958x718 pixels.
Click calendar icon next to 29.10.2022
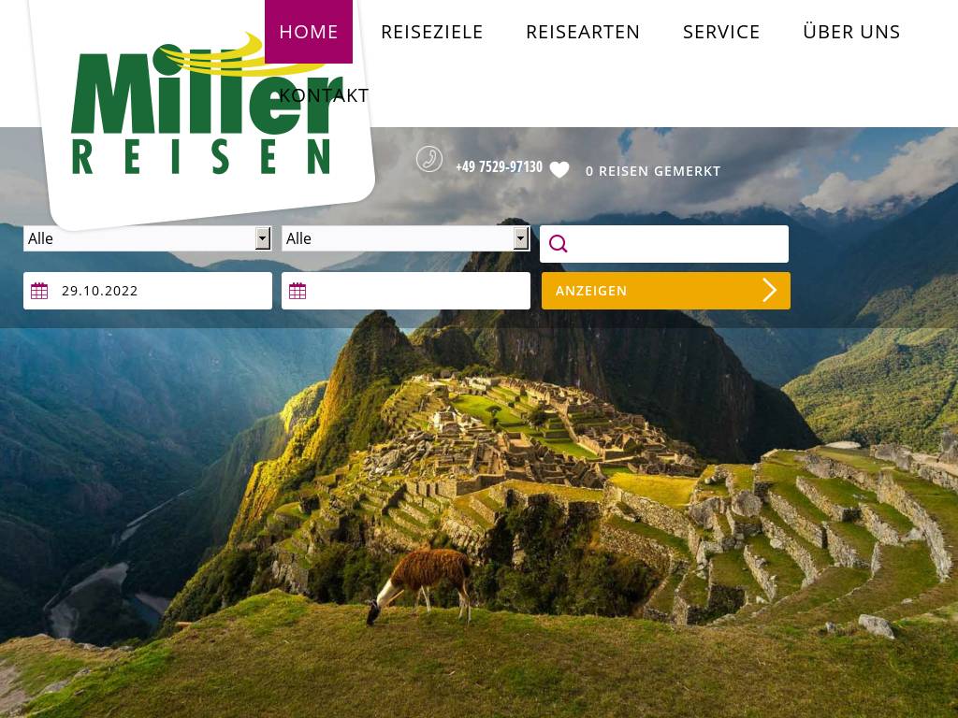(x=39, y=291)
